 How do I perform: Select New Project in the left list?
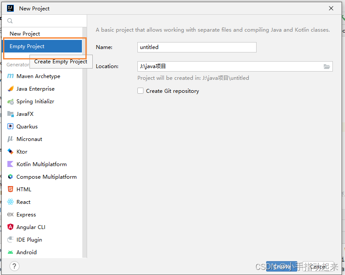coord(42,34)
